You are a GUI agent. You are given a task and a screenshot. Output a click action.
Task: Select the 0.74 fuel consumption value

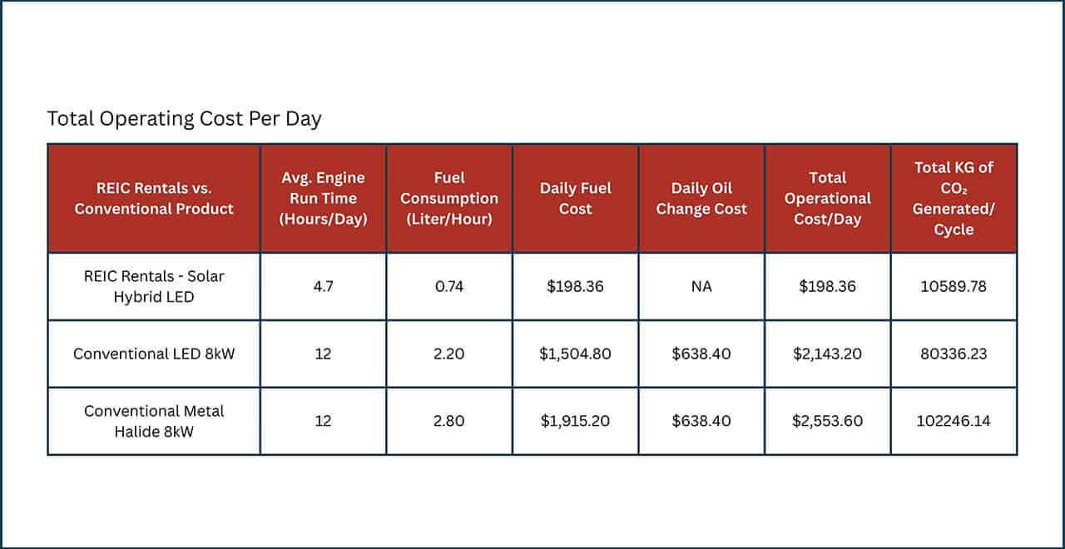point(449,286)
